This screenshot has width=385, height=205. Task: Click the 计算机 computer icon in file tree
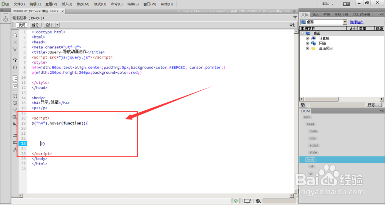click(313, 38)
